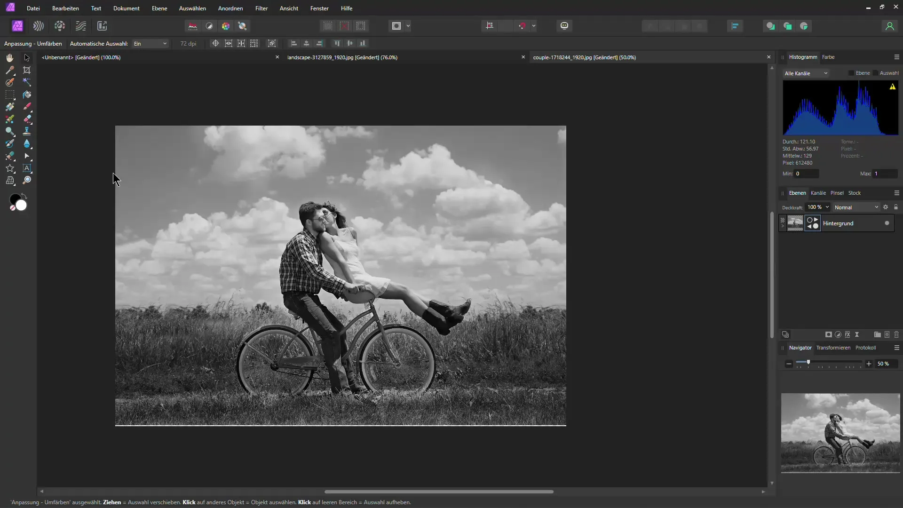Select the Move tool arrow
Viewport: 903px width, 508px height.
pos(27,57)
